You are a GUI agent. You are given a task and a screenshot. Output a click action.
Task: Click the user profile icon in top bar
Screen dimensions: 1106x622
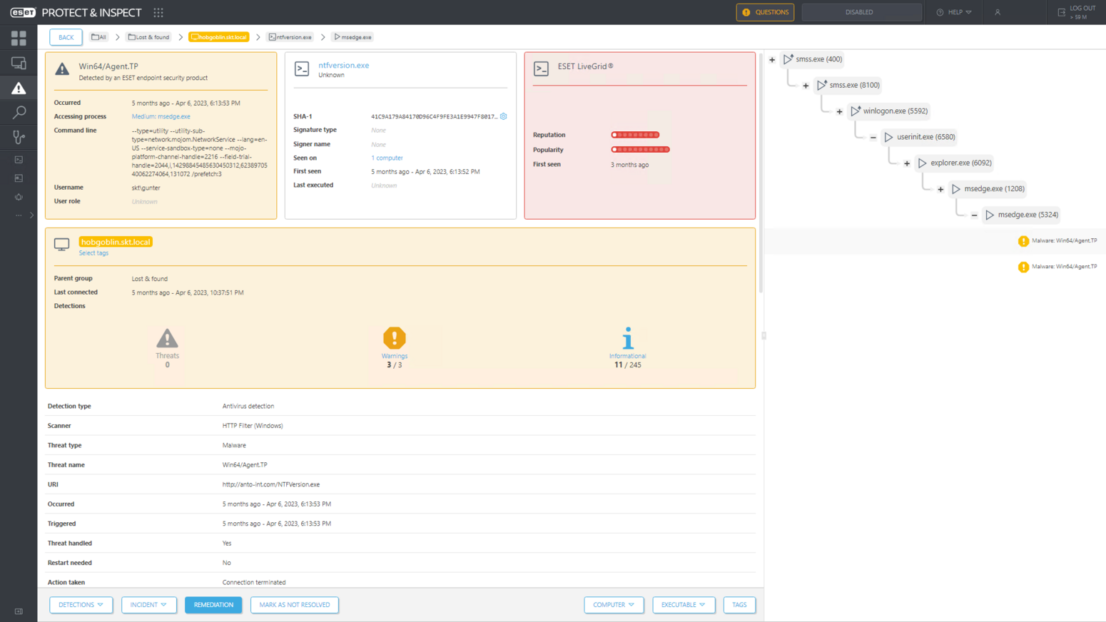[998, 12]
